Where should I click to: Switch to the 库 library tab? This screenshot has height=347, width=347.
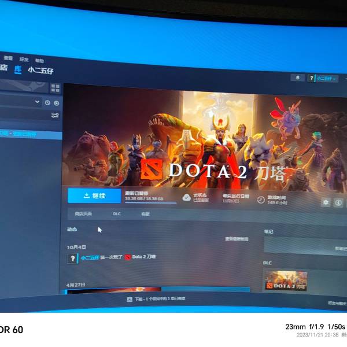point(18,68)
